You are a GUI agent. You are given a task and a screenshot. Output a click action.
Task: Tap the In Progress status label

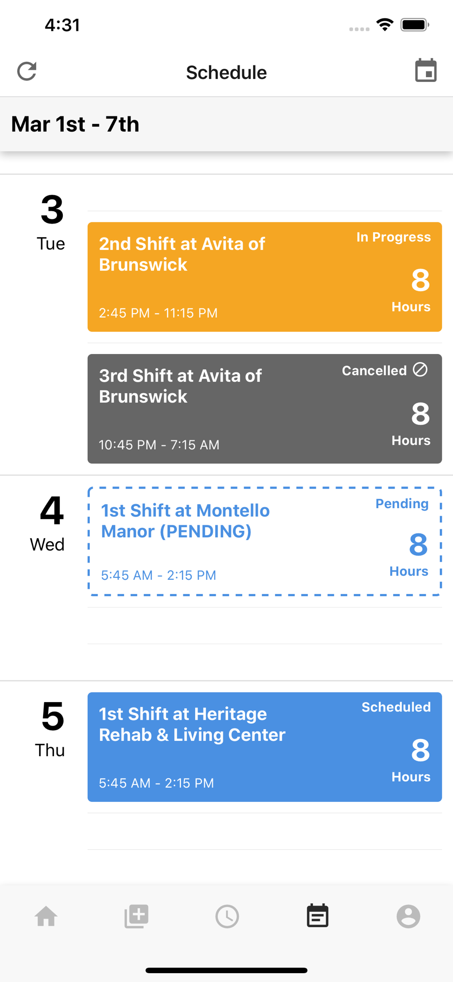[x=394, y=237]
